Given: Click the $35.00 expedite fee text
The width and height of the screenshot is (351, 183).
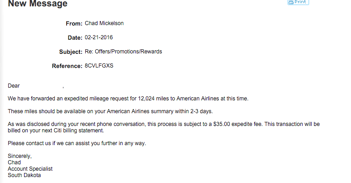Looking at the screenshot, I should coord(237,124).
